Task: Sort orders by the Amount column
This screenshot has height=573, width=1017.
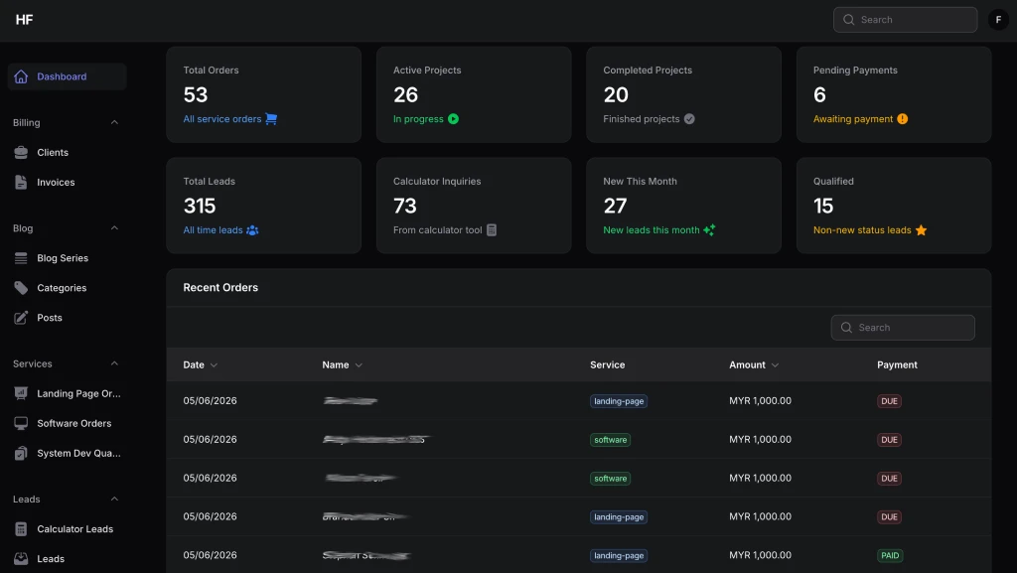Action: pos(754,364)
